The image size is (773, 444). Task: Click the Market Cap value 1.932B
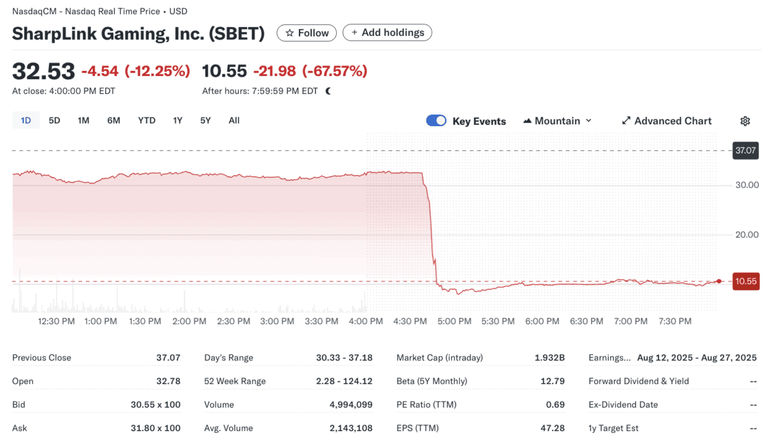coord(549,358)
